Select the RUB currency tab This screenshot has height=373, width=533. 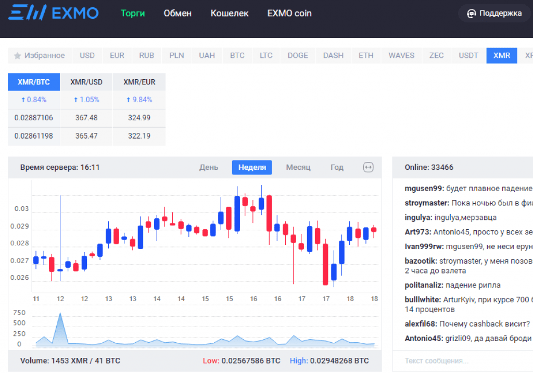(146, 55)
